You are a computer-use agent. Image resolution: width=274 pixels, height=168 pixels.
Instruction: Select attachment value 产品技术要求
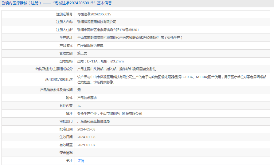click(87, 98)
